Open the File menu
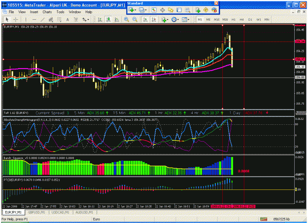 coord(11,12)
